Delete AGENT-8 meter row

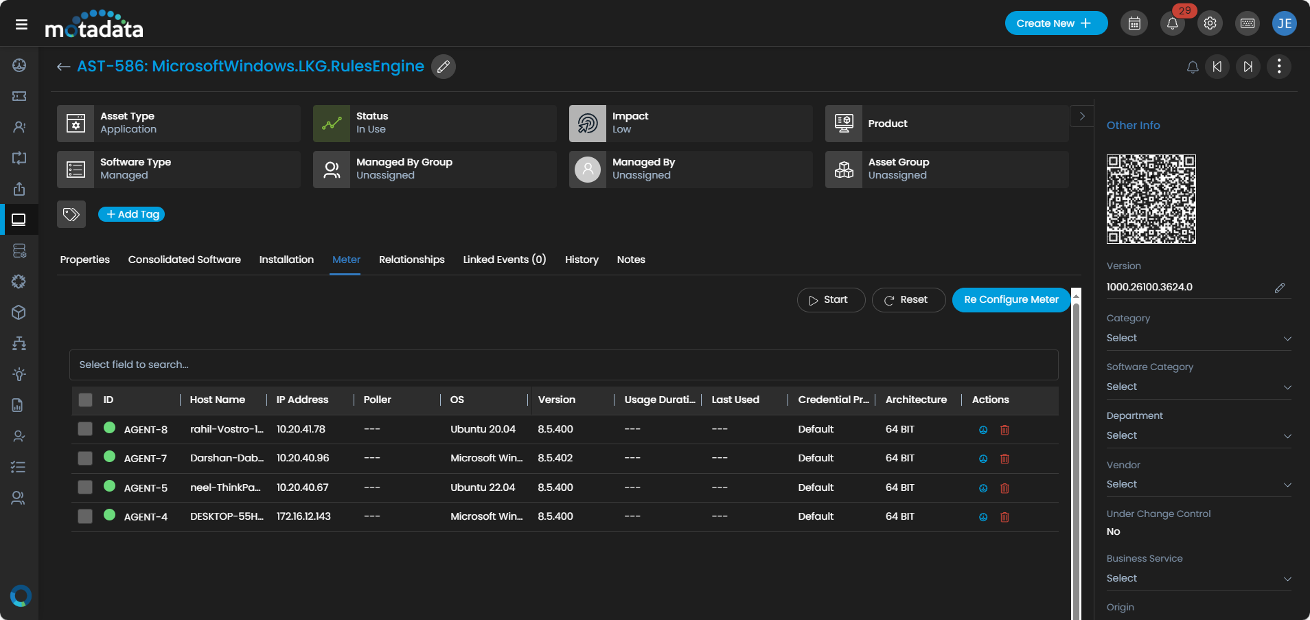pos(1004,430)
